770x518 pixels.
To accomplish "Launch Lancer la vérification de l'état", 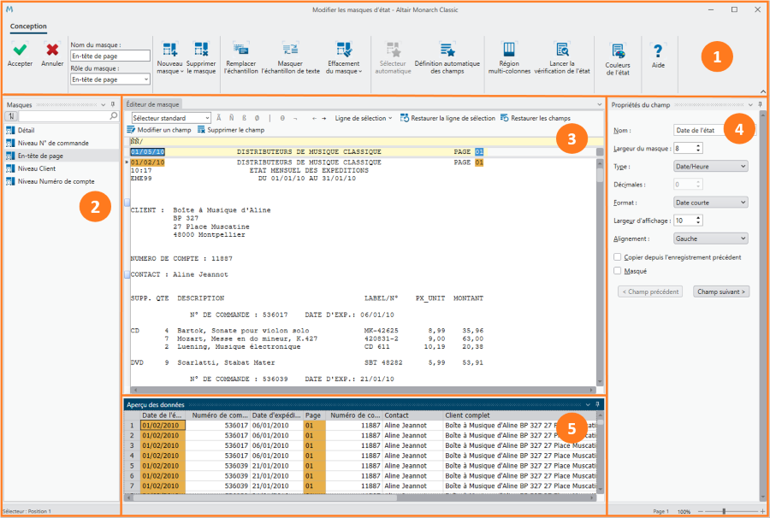I will (562, 50).
